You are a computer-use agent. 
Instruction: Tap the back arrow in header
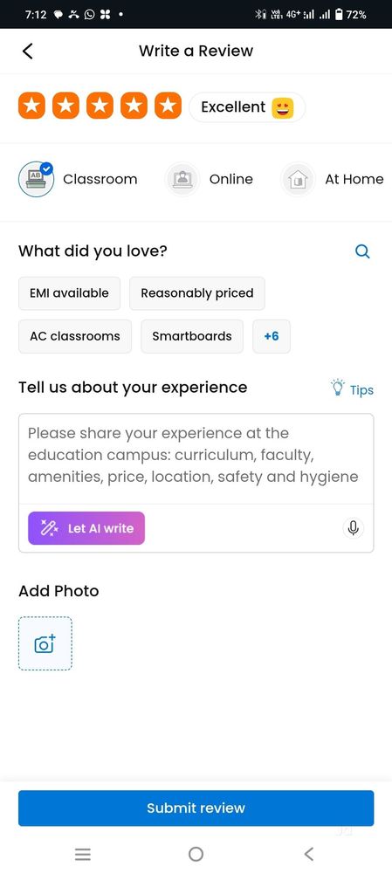coord(28,51)
